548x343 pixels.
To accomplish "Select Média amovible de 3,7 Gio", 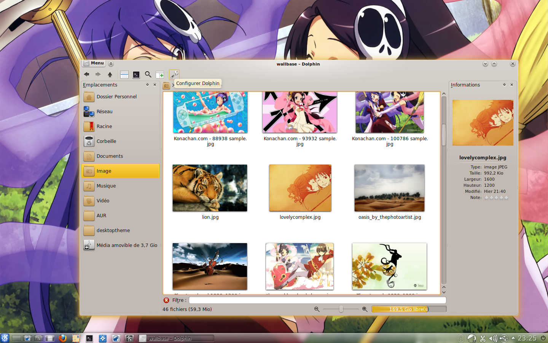I will [x=120, y=245].
